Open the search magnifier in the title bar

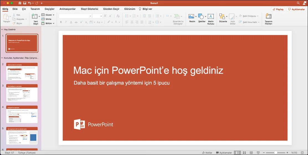298,3
